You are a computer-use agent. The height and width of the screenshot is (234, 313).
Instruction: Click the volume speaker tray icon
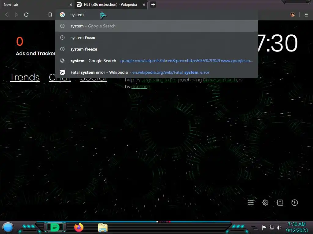pyautogui.click(x=279, y=227)
